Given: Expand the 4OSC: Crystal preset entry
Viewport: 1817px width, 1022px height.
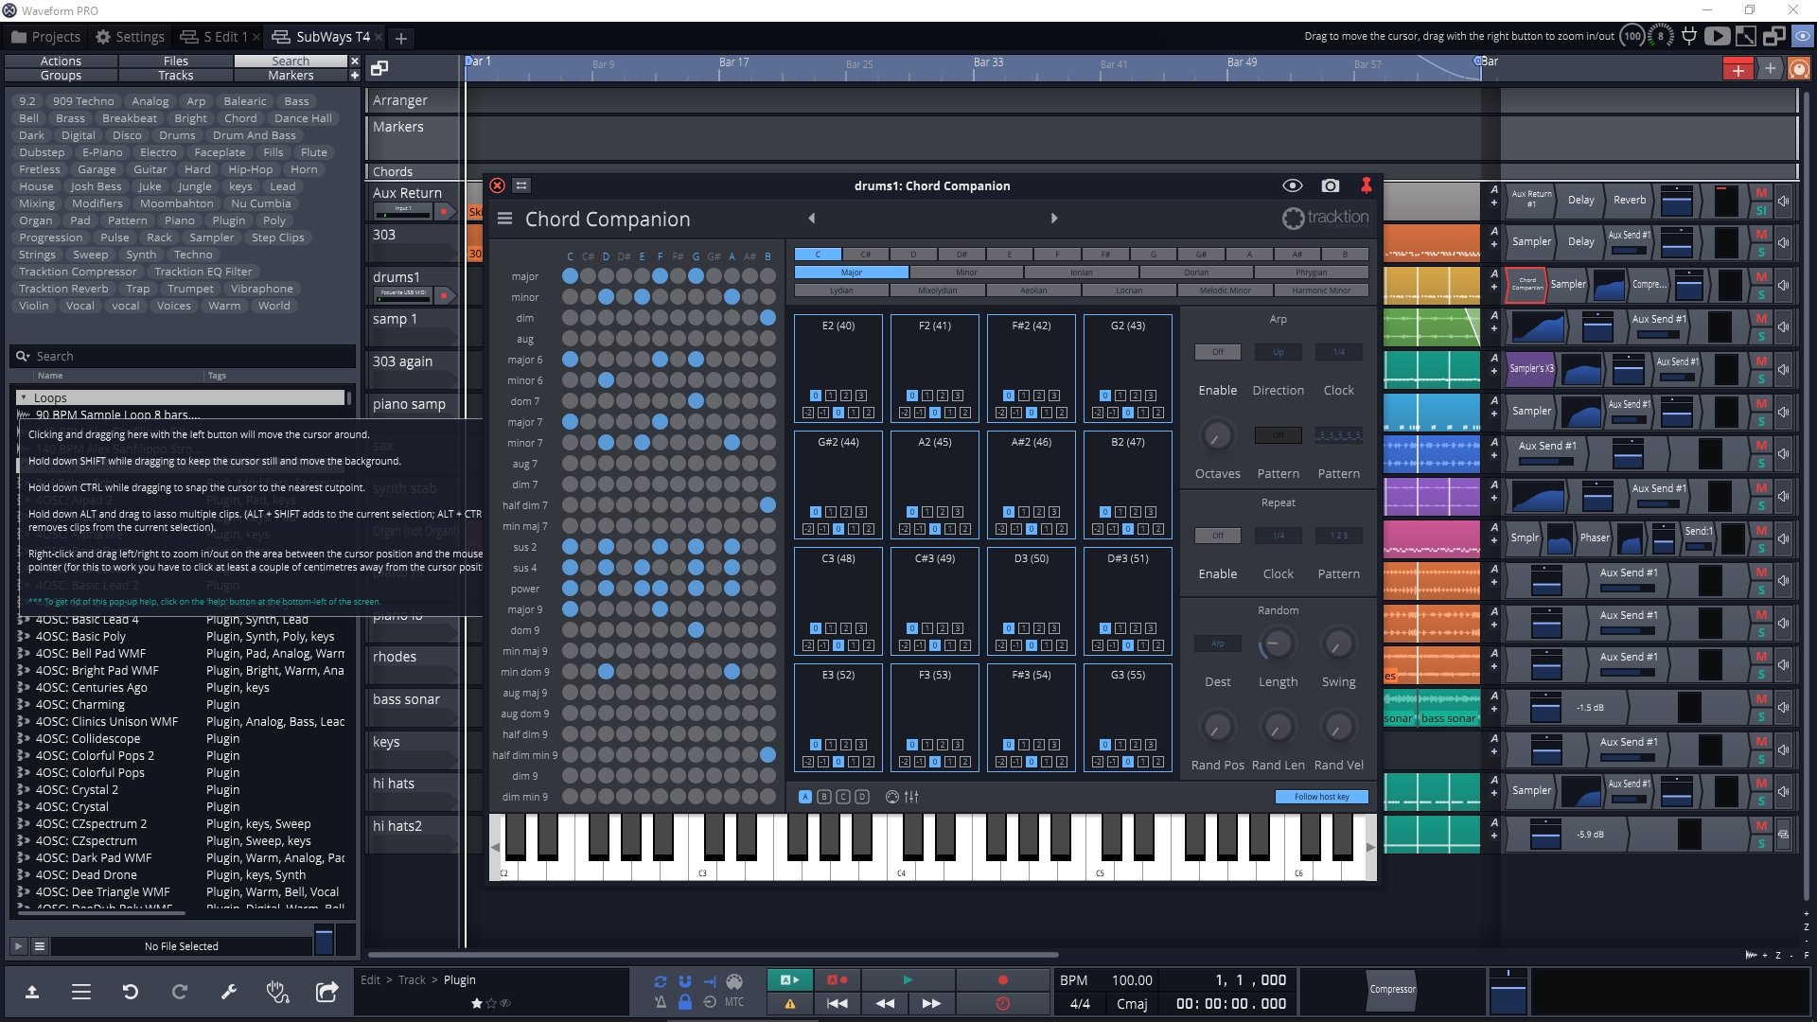Looking at the screenshot, I should coord(23,807).
